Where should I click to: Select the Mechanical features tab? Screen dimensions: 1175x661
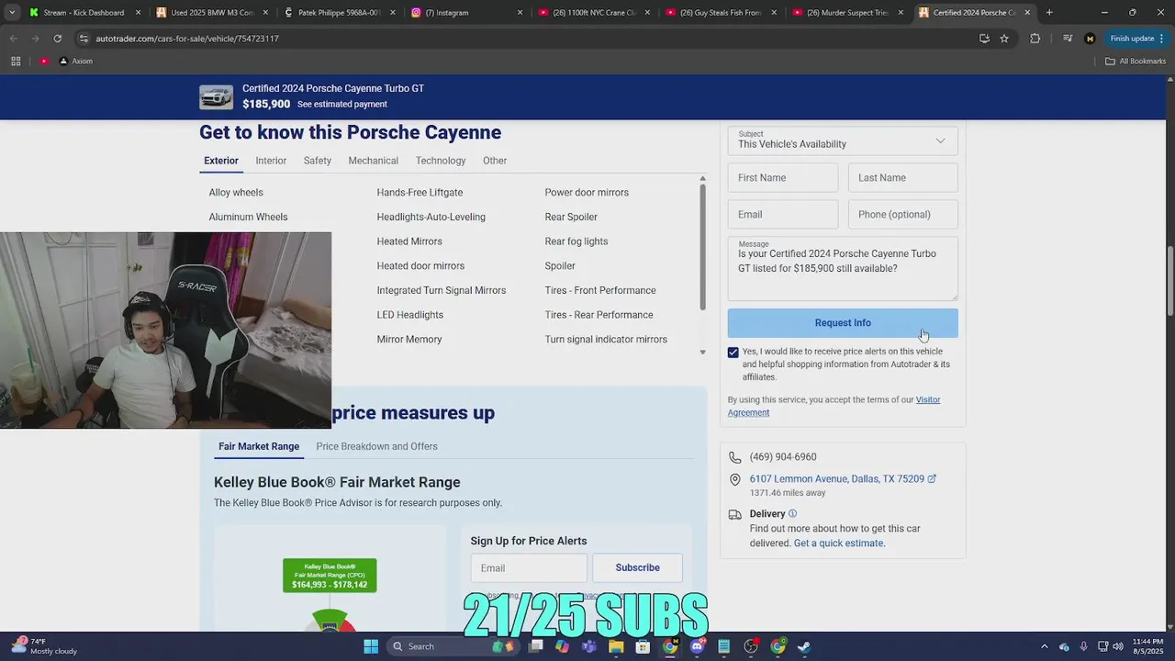tap(374, 161)
